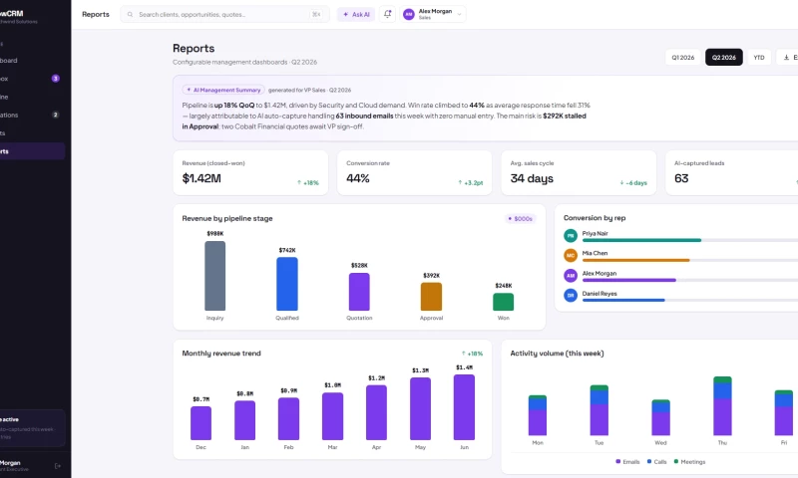Screen dimensions: 798x478
Task: Open the sidebar item with badge 2
Action: pyautogui.click(x=32, y=115)
